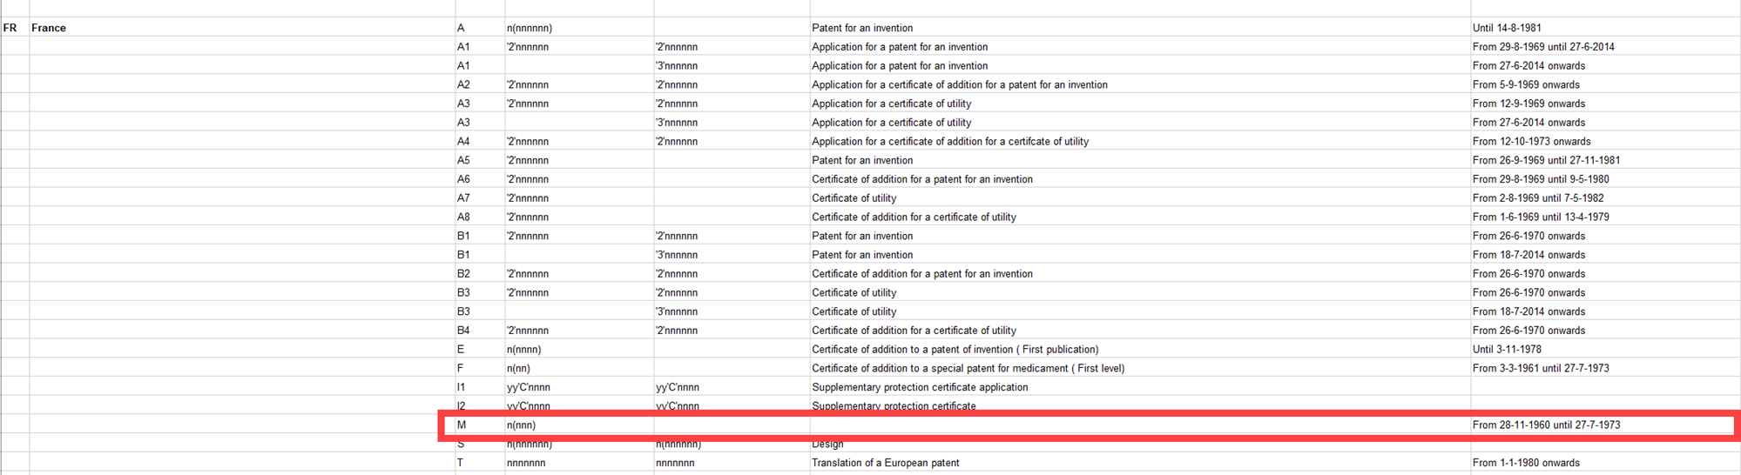Click kind code cell A5

pyautogui.click(x=463, y=161)
